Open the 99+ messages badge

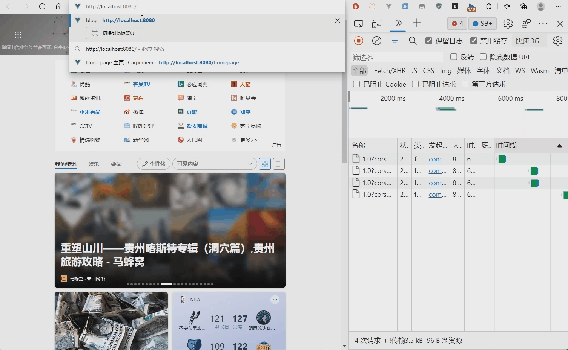(483, 24)
